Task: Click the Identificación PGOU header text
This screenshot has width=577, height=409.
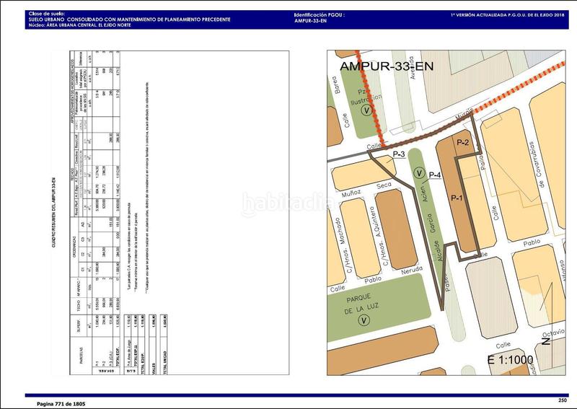Action: coord(320,14)
